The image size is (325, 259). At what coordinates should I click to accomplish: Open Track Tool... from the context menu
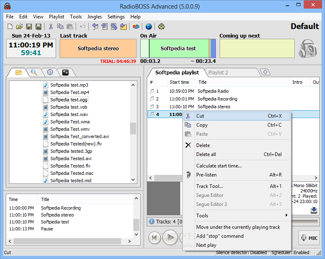pyautogui.click(x=237, y=186)
